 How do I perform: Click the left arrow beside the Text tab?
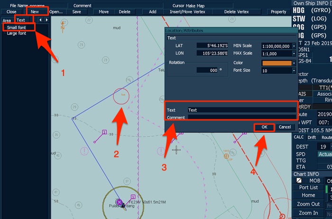tap(40, 20)
